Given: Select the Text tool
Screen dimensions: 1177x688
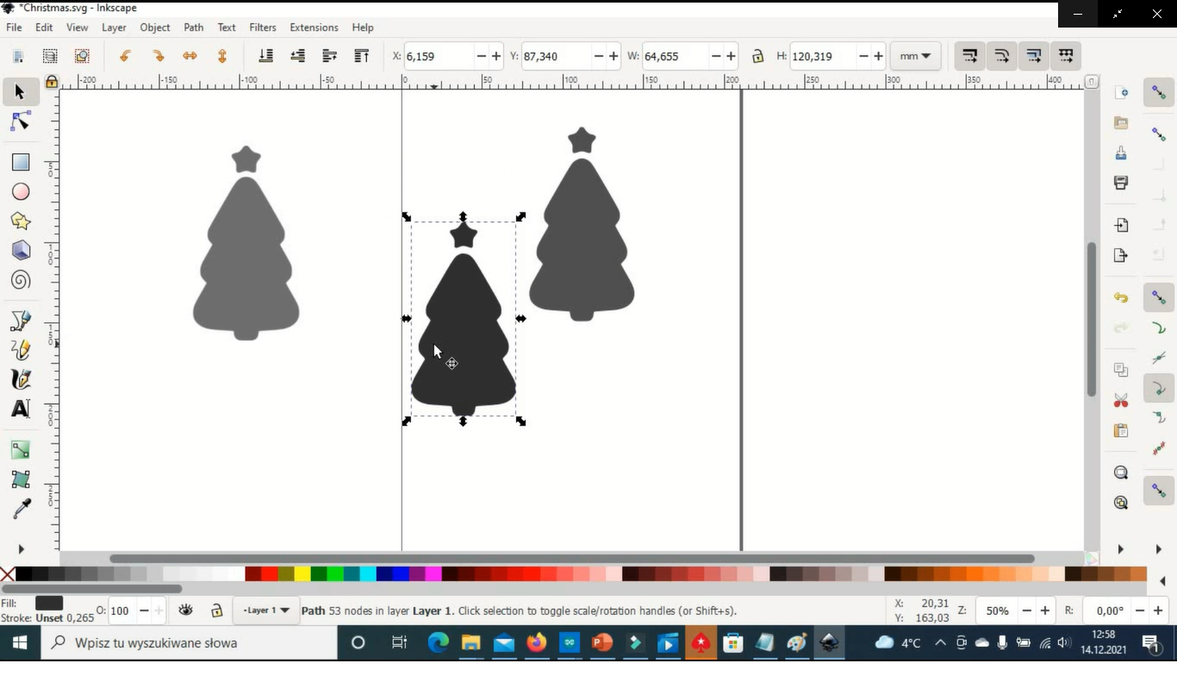Looking at the screenshot, I should [x=20, y=409].
